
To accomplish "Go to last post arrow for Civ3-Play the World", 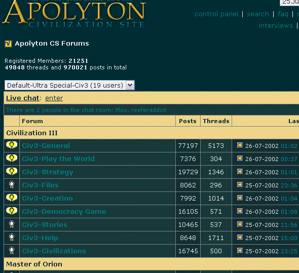I will [x=240, y=159].
